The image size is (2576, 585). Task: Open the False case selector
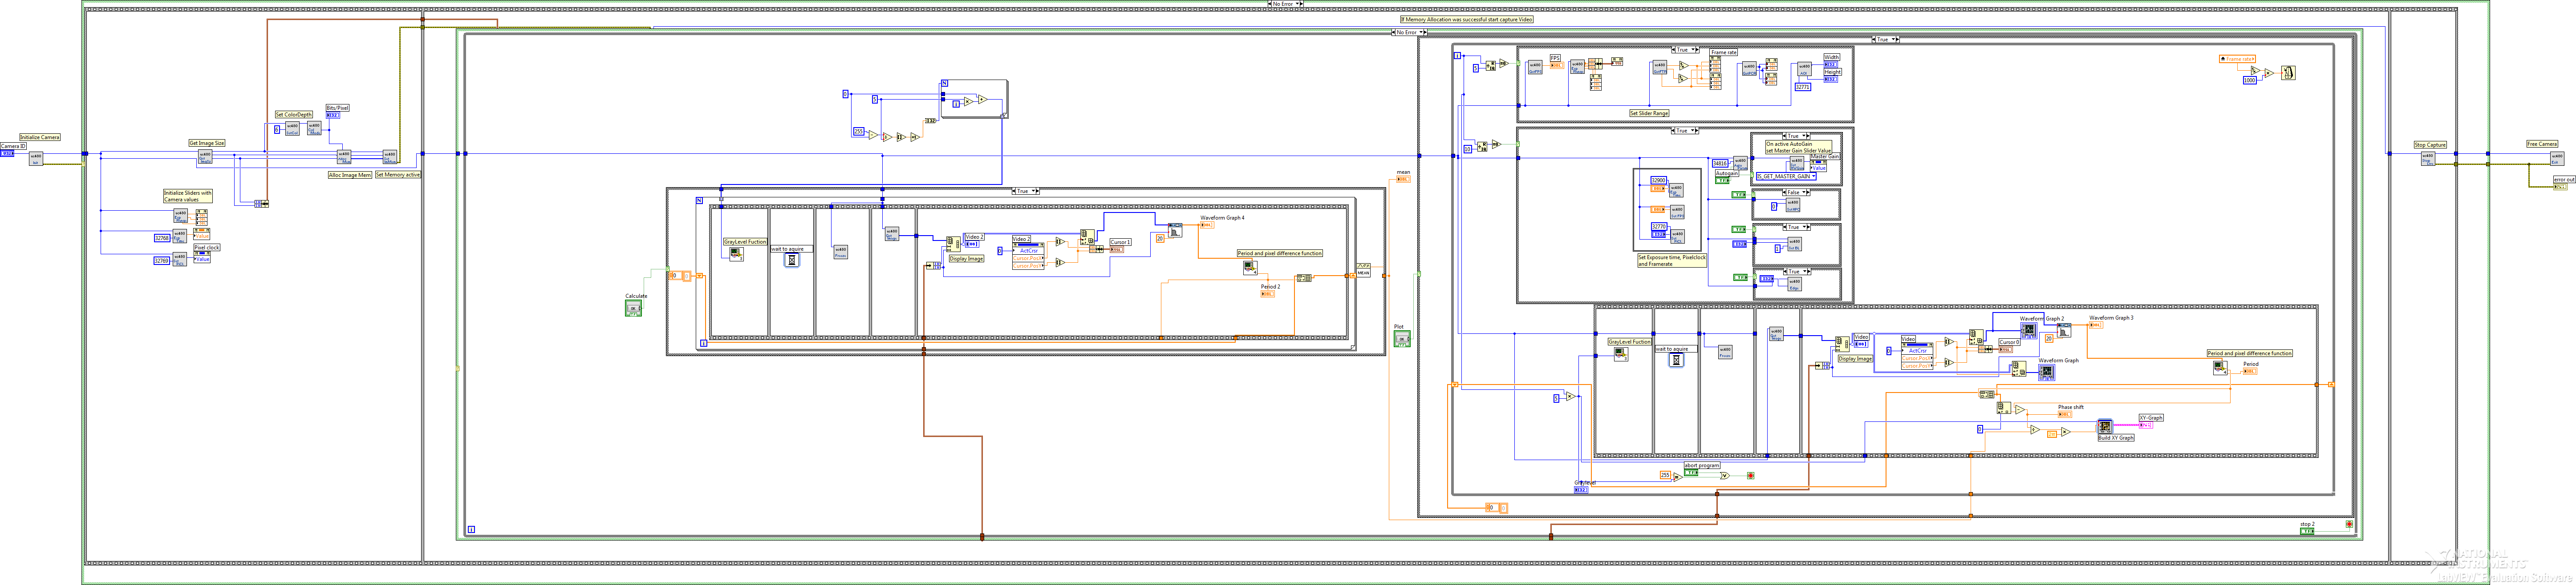[1796, 192]
